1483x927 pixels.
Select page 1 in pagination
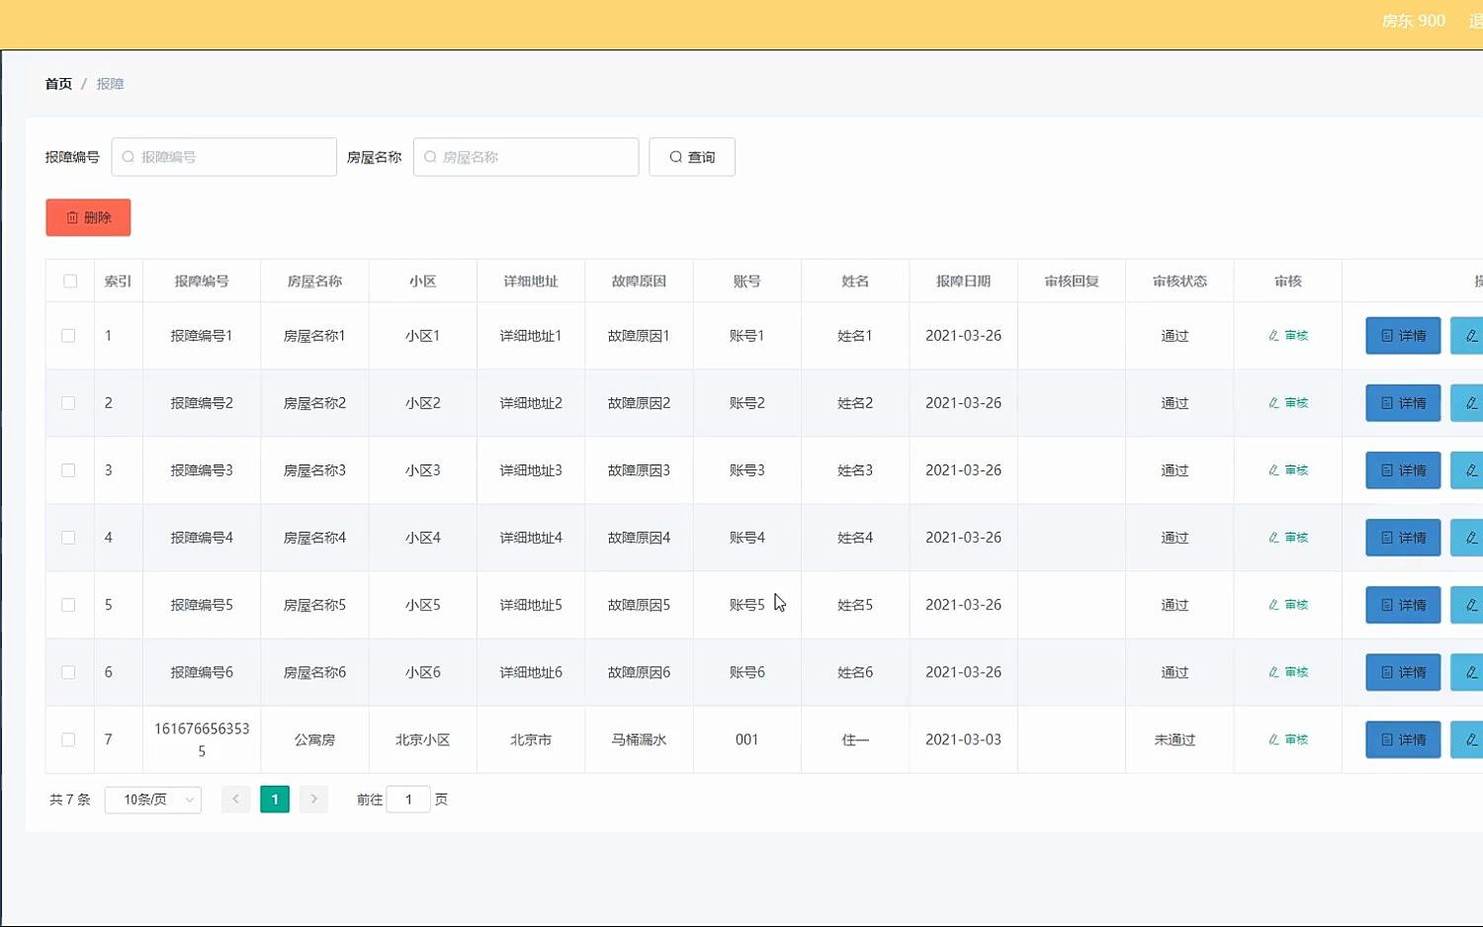click(x=275, y=799)
